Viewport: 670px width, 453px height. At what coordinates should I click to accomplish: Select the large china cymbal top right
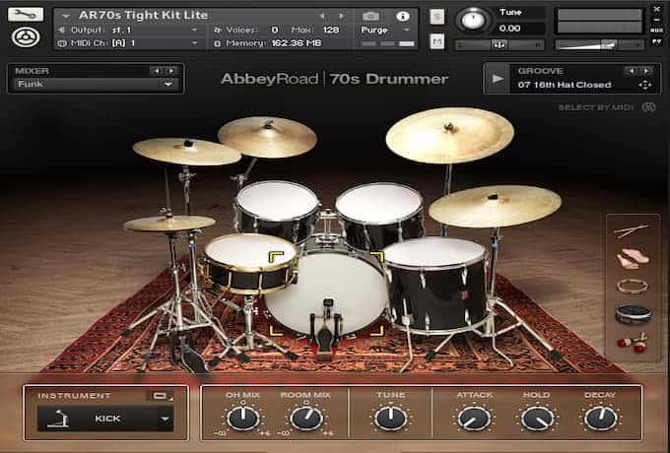[x=449, y=135]
